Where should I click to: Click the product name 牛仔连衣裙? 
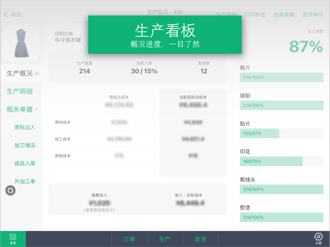tap(68, 40)
